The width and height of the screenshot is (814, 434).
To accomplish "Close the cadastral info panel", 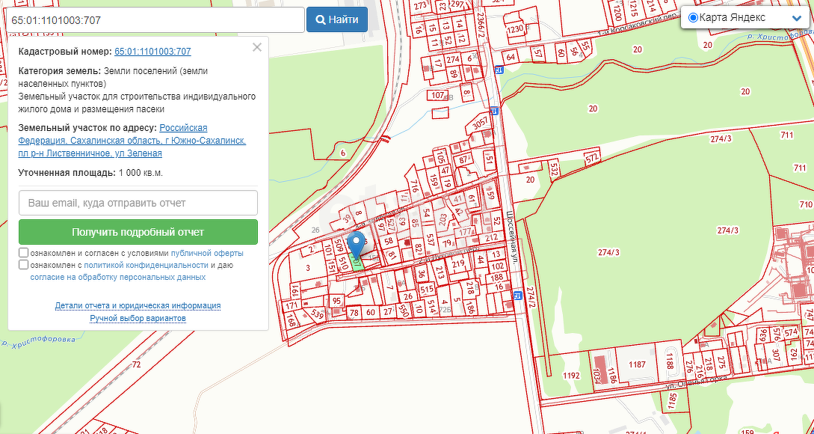I will coord(257,47).
